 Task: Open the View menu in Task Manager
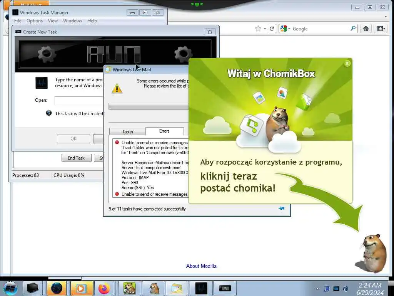pos(53,21)
